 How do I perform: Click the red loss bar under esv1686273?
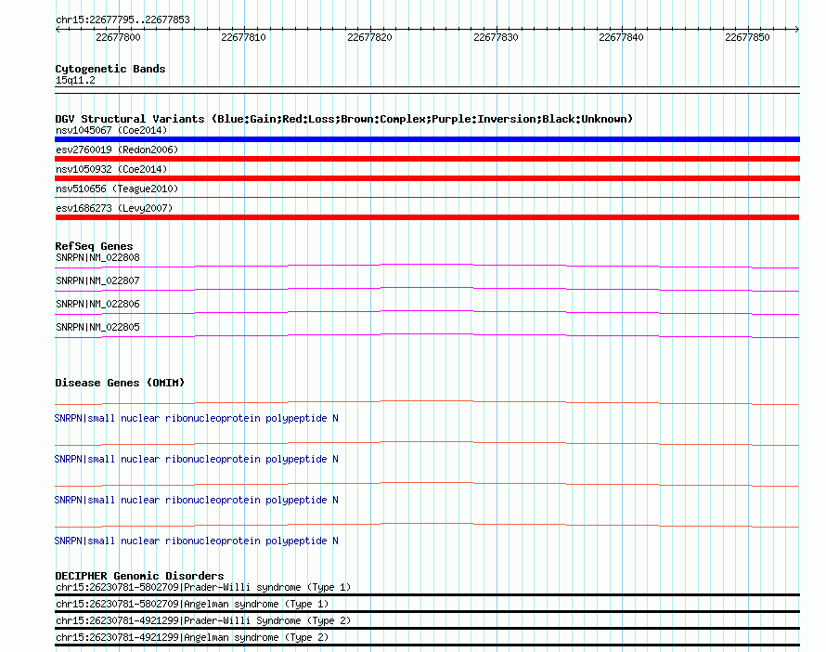click(x=427, y=217)
